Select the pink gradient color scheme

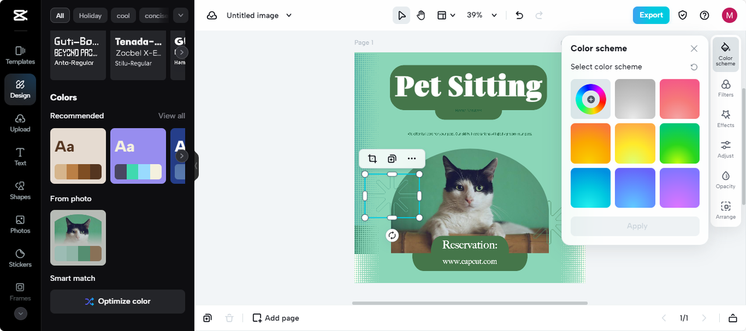680,99
